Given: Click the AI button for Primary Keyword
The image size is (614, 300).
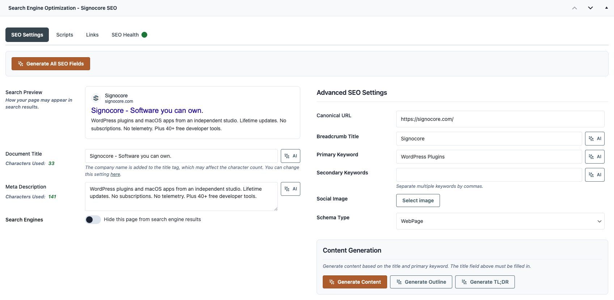Looking at the screenshot, I should tap(595, 157).
